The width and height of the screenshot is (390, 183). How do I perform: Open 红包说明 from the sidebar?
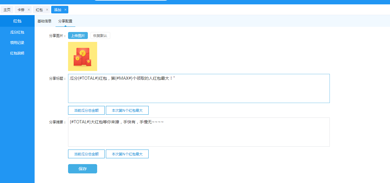pyautogui.click(x=17, y=53)
